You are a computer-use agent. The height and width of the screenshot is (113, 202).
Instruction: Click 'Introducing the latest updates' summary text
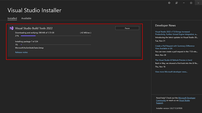point(176,37)
